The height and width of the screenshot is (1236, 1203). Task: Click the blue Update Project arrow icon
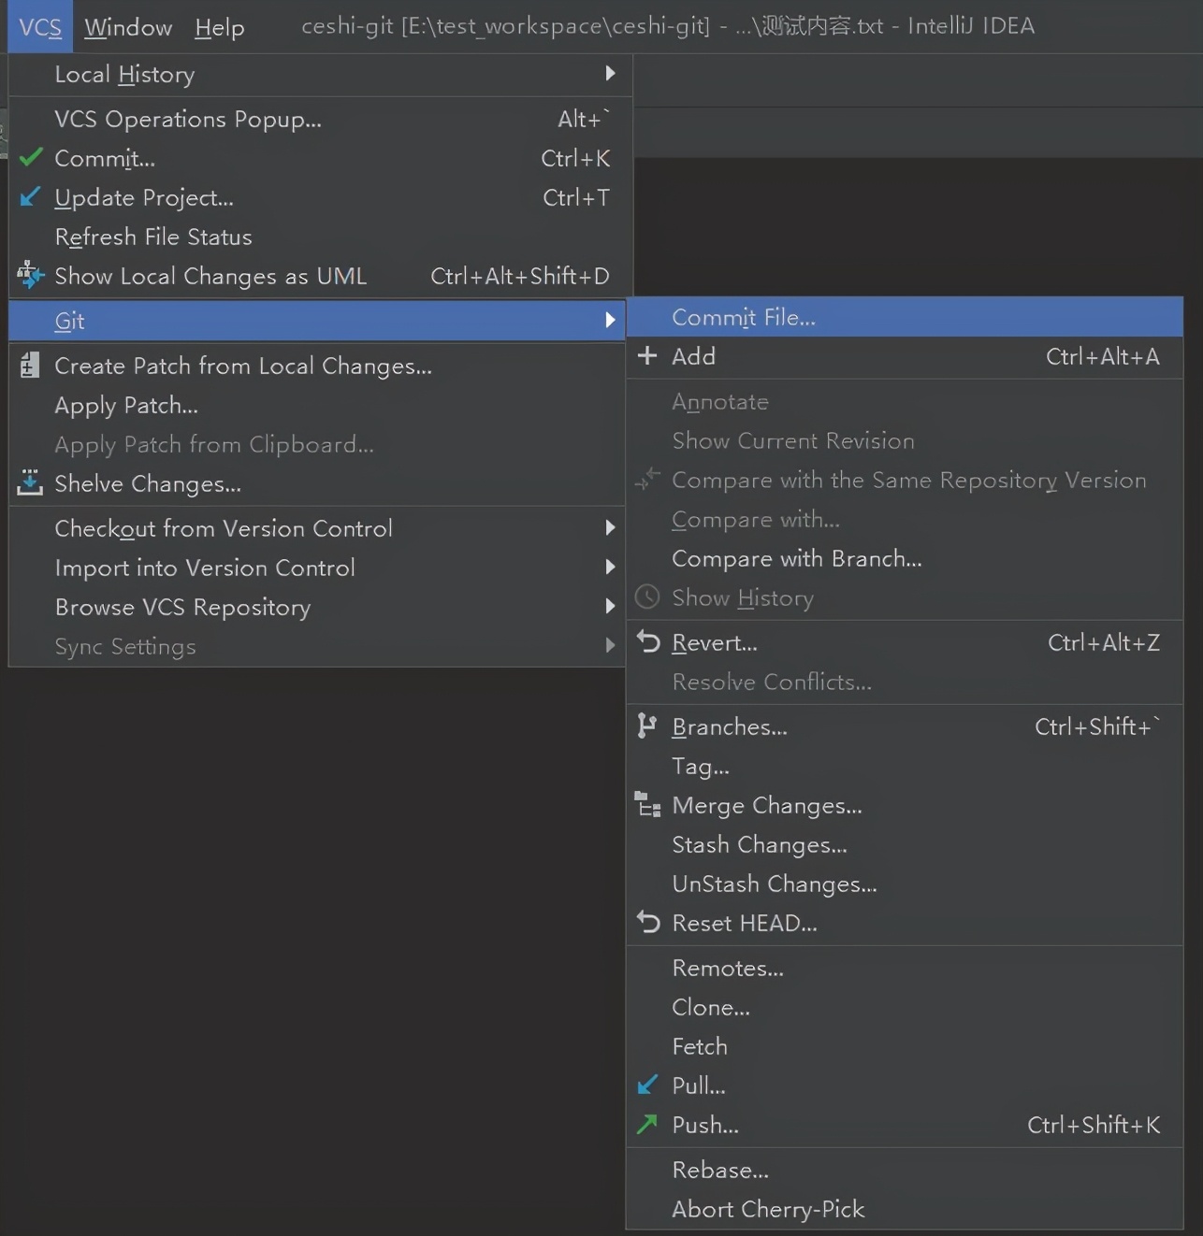click(30, 196)
